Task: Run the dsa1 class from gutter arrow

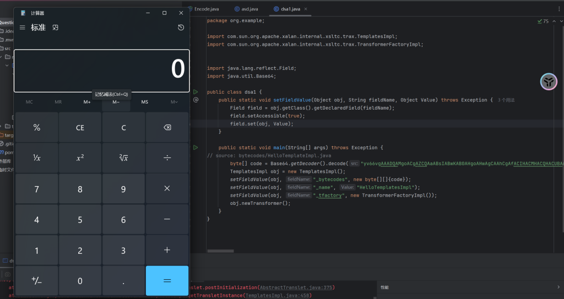Action: point(195,92)
